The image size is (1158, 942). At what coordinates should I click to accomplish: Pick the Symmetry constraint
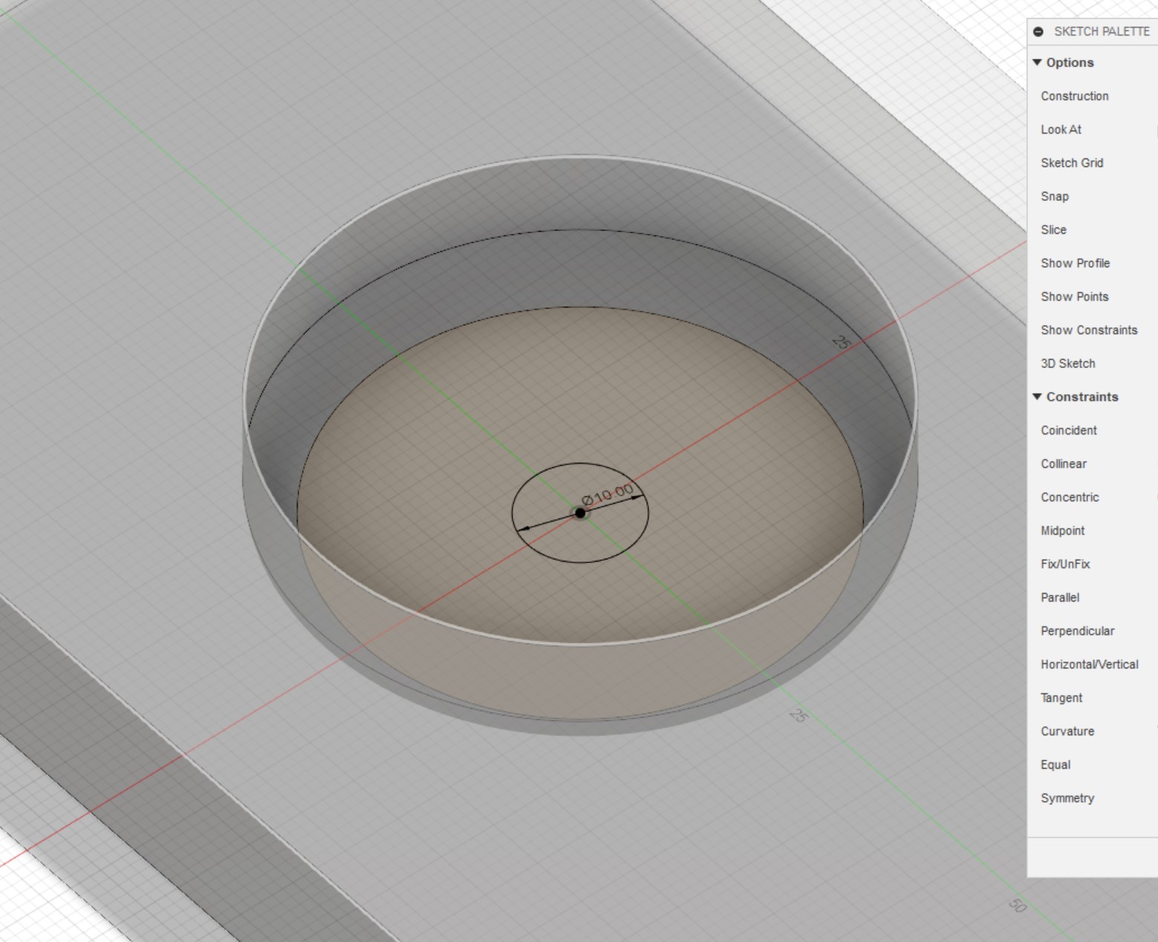click(x=1067, y=798)
